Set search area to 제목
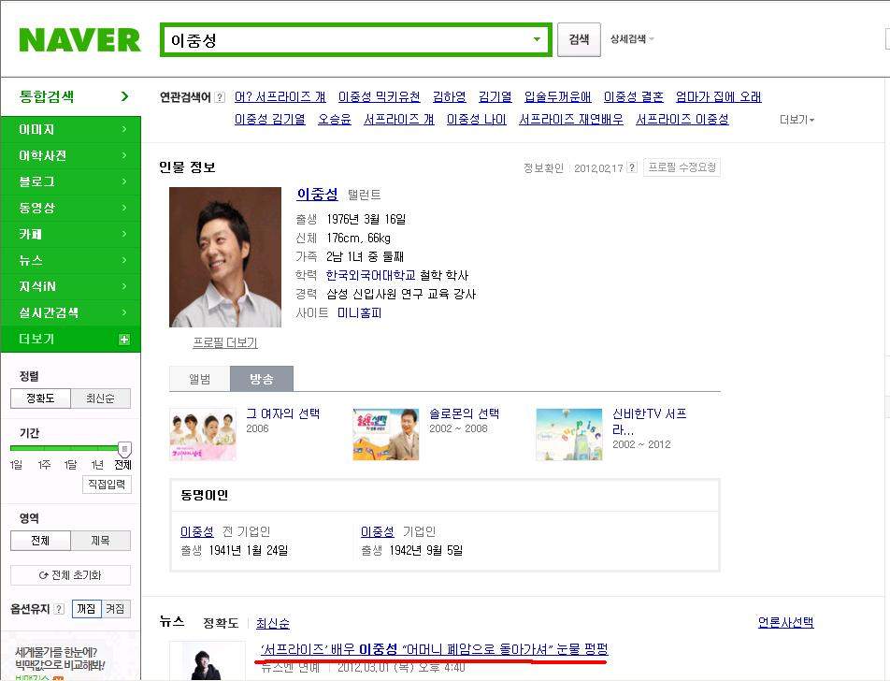 click(100, 541)
